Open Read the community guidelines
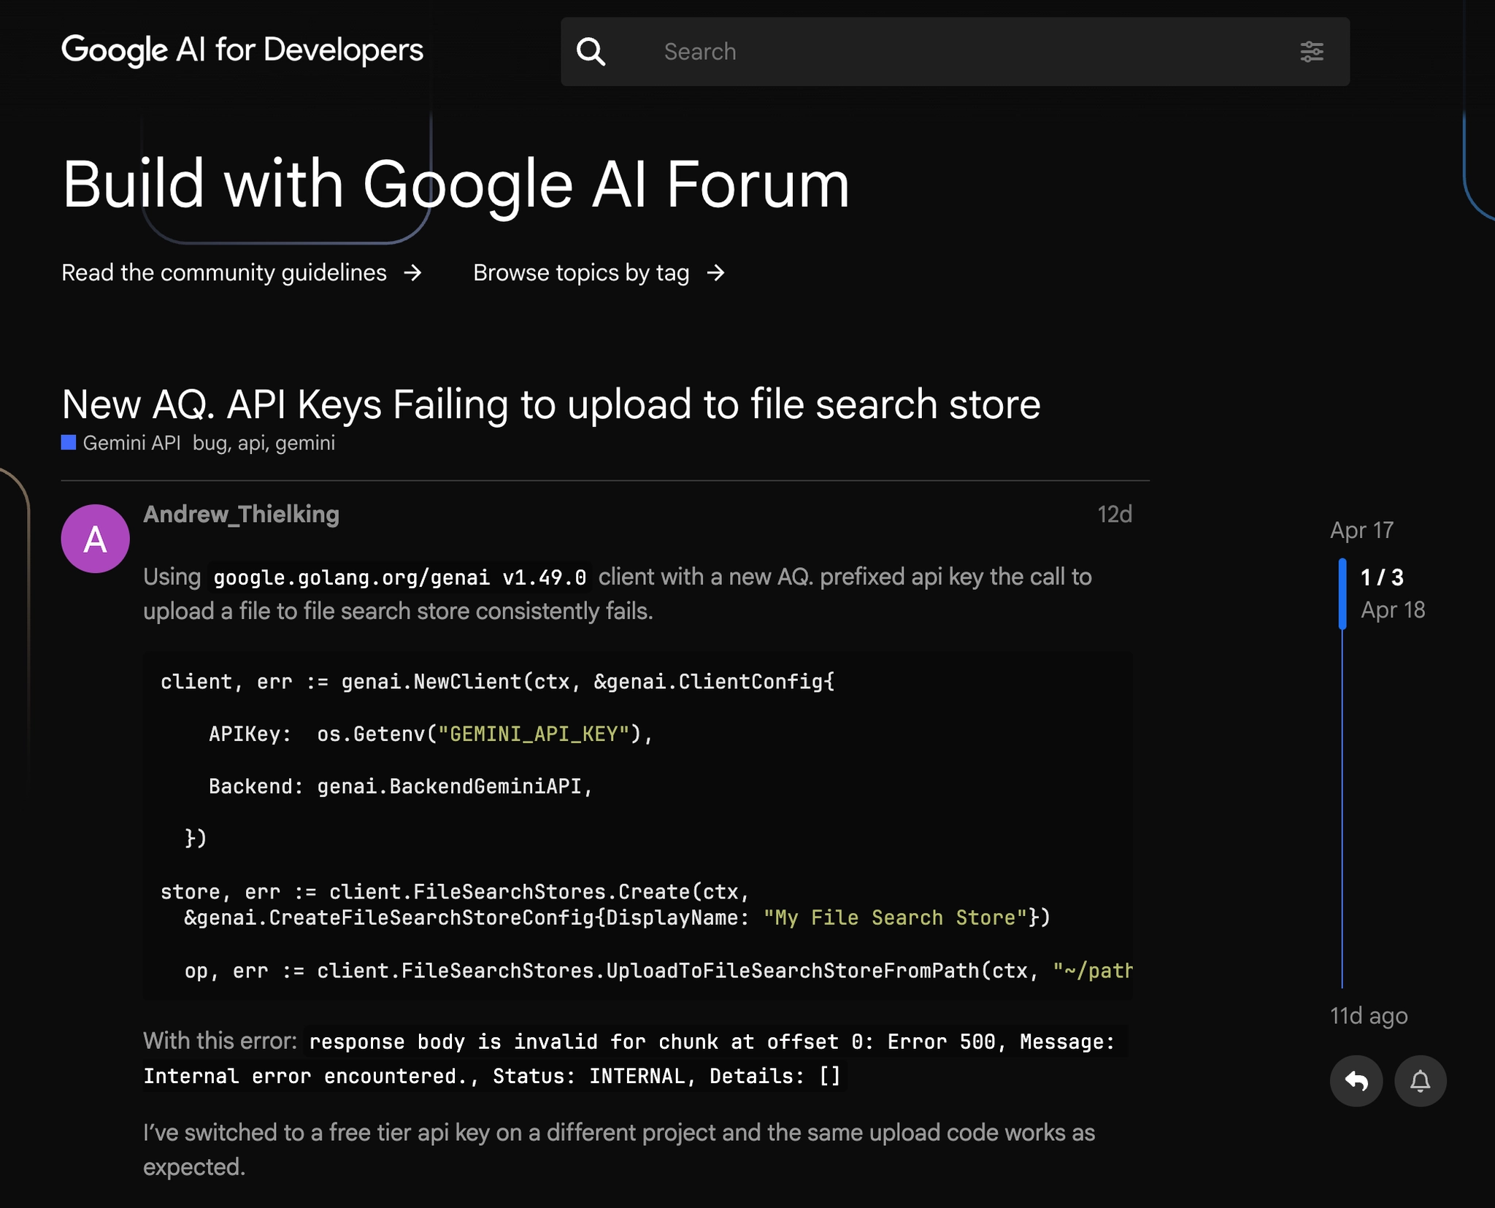Screen dimensions: 1495x1208 click(x=223, y=272)
